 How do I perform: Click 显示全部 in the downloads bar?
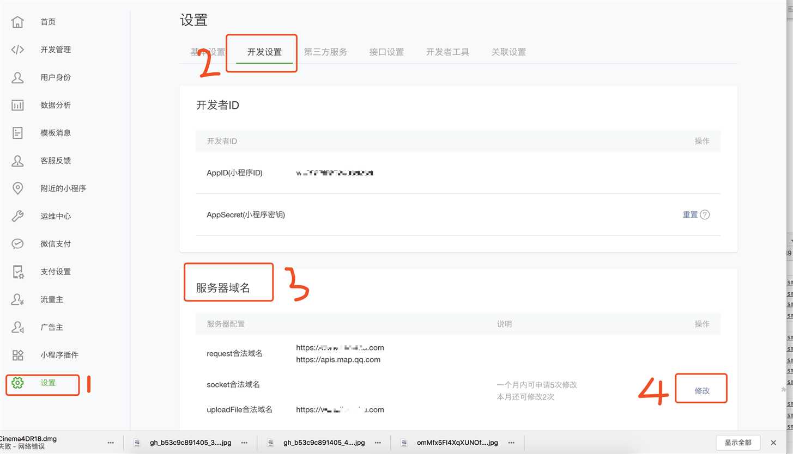(x=738, y=443)
